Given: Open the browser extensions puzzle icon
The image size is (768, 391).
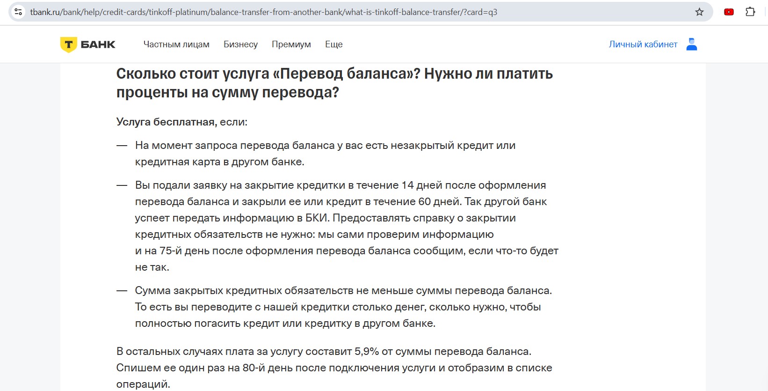Looking at the screenshot, I should [750, 12].
